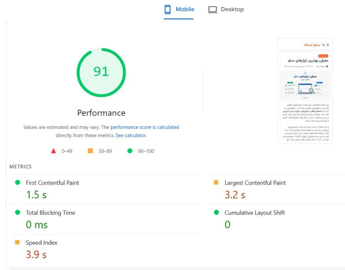
Task: Click the green dot beside First Contentful Paint
Action: 18,182
